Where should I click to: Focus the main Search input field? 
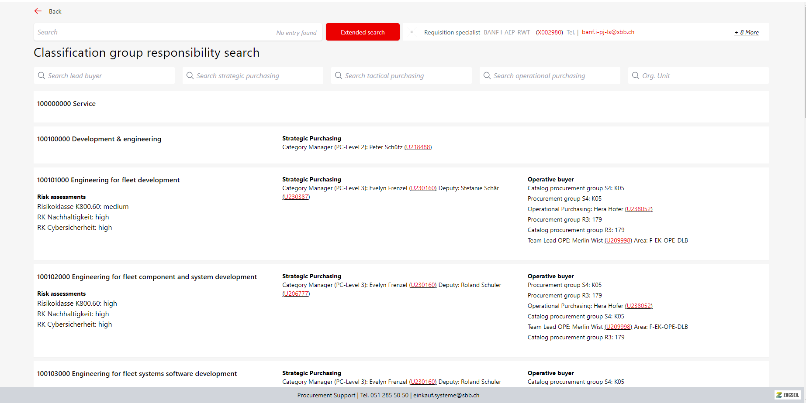tap(153, 32)
